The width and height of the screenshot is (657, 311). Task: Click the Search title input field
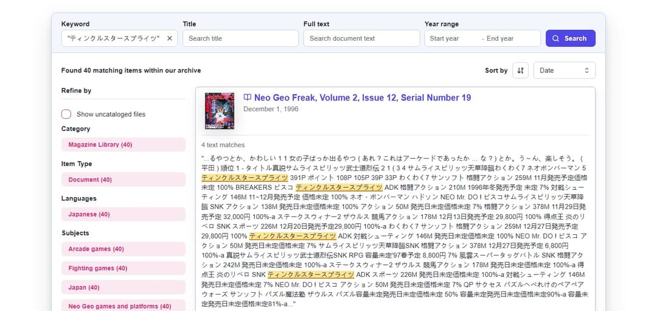(240, 38)
